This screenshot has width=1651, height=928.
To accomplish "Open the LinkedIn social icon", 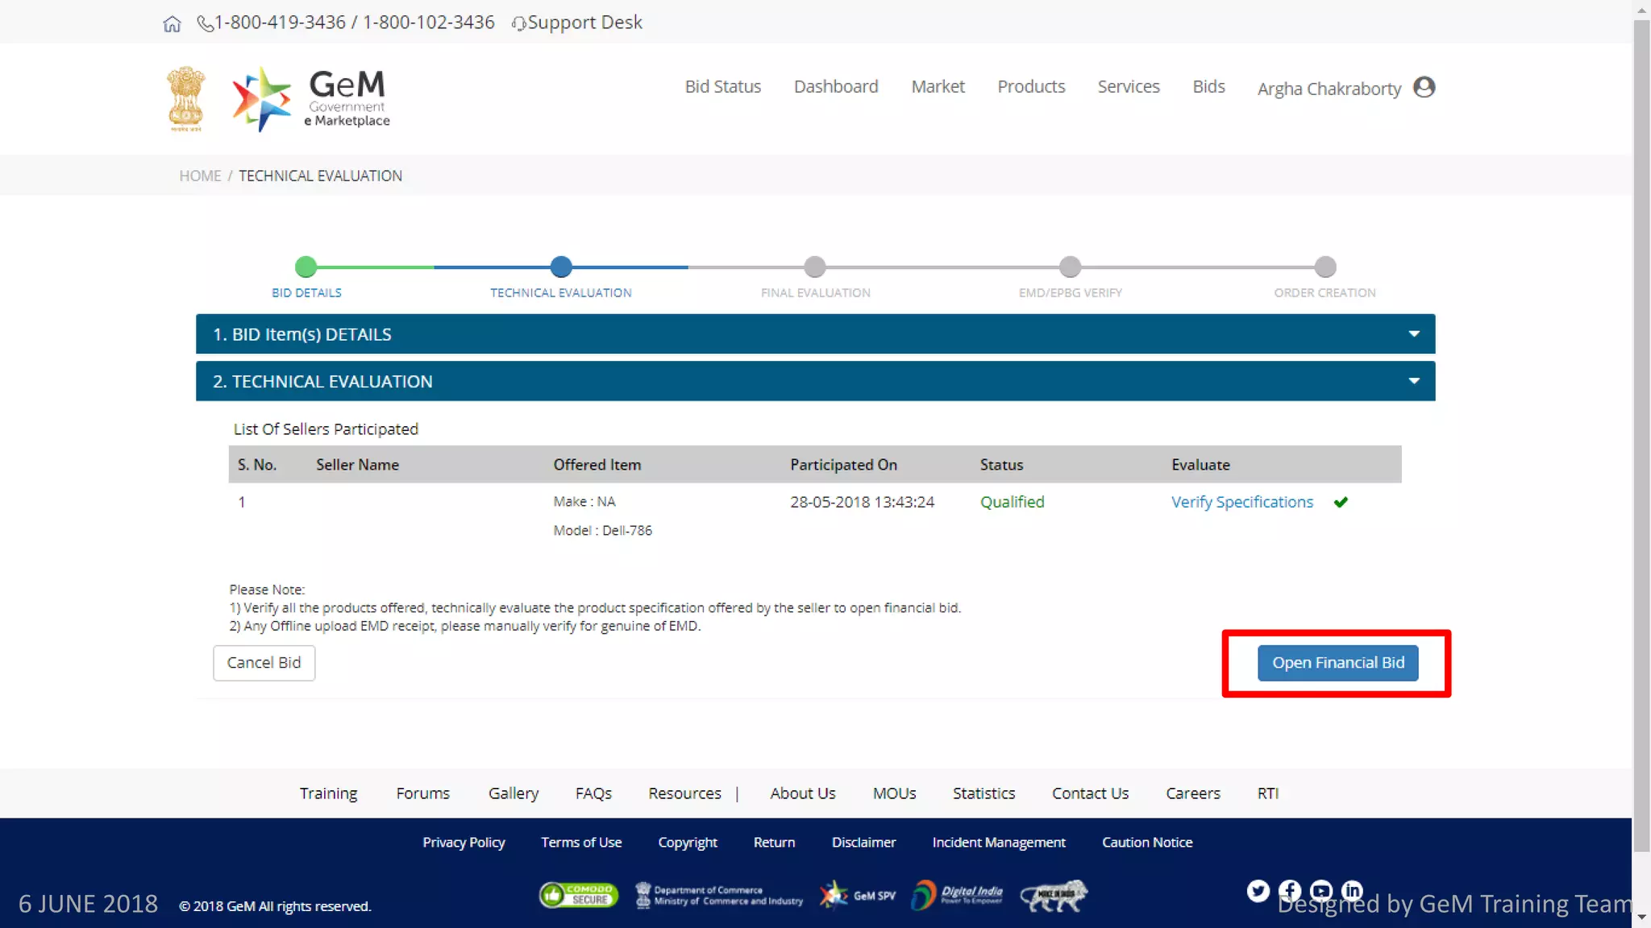I will click(1352, 890).
